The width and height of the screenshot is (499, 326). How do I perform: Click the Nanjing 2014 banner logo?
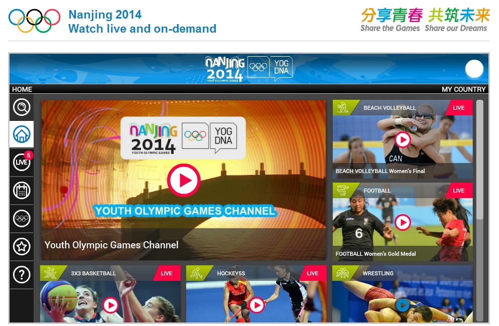pos(225,69)
